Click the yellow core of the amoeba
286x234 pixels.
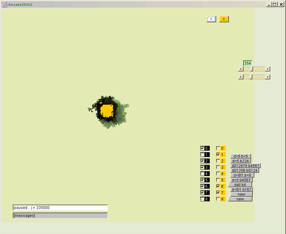107,111
